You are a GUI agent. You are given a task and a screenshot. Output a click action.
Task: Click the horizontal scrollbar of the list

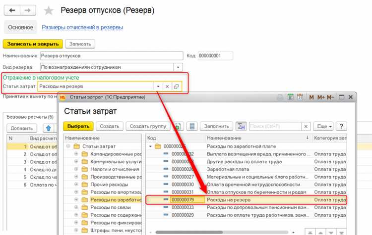click(x=189, y=233)
